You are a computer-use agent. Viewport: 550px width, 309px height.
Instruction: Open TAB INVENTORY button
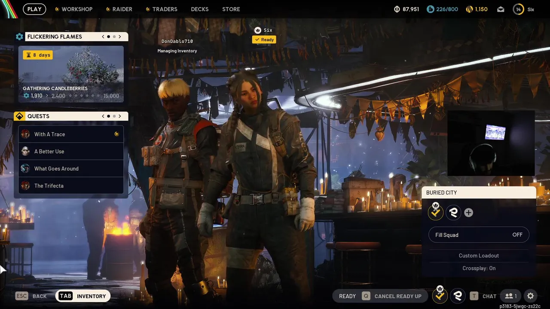83,296
